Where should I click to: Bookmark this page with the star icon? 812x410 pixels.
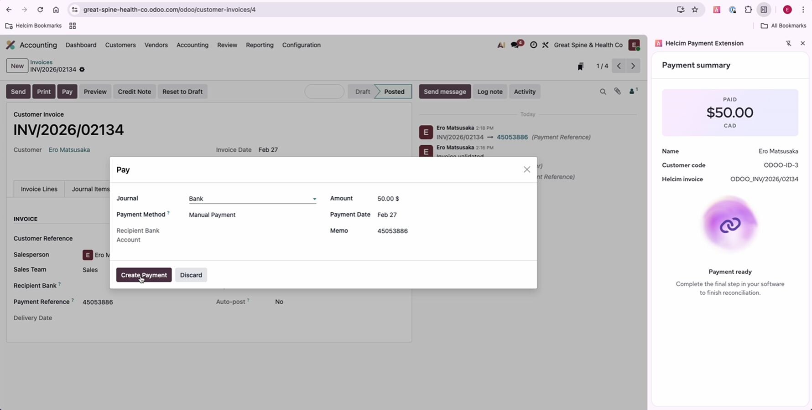[x=695, y=10]
